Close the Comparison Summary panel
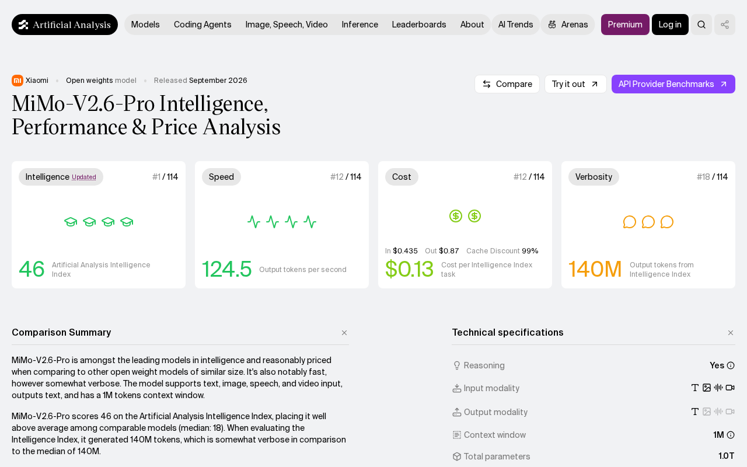The height and width of the screenshot is (467, 747). [344, 333]
